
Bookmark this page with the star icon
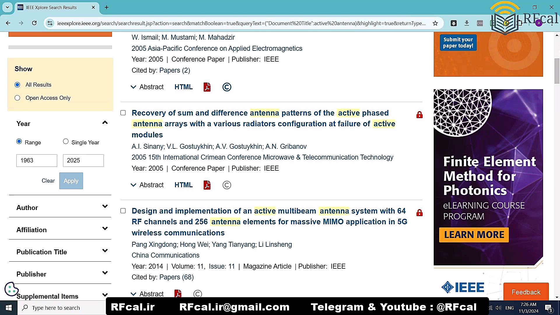click(x=435, y=23)
